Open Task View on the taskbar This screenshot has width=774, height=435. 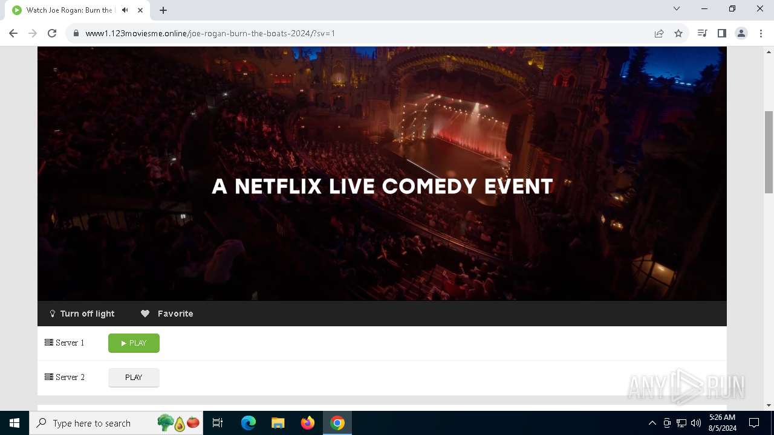coord(218,423)
